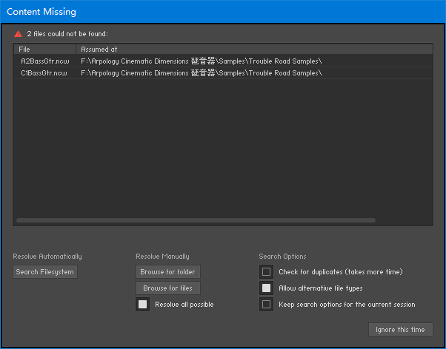Click the Assumed at column header
446x349 pixels.
(99, 49)
